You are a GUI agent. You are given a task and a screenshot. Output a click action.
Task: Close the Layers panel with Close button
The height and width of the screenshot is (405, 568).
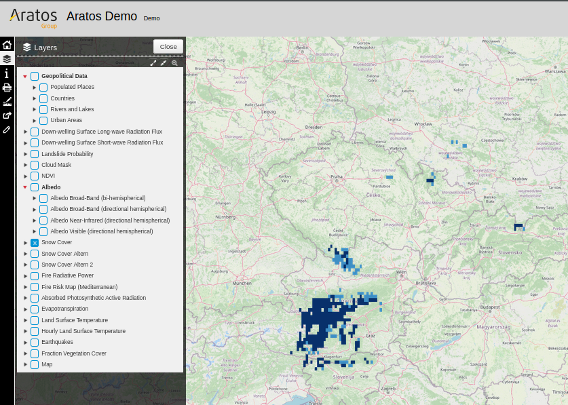(168, 47)
